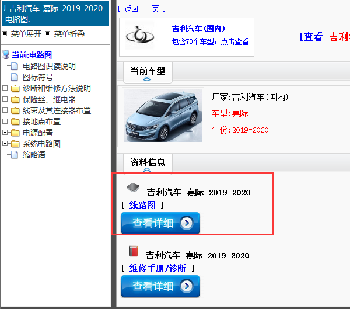
Task: Click the 车型:嘉际 text
Action: tap(230, 113)
